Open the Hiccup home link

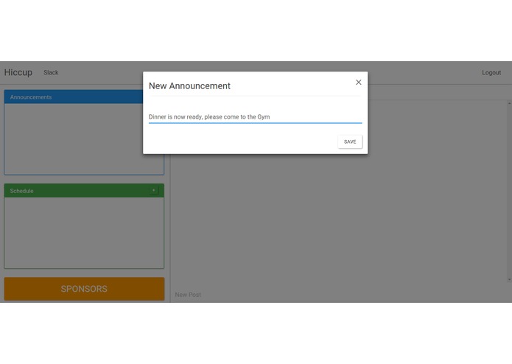[18, 72]
